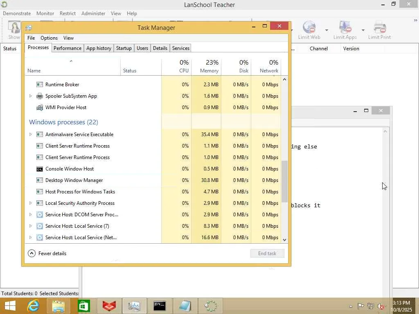Click the Local Security Authority Process icon
Screen dimensions: 419x314
coord(40,203)
